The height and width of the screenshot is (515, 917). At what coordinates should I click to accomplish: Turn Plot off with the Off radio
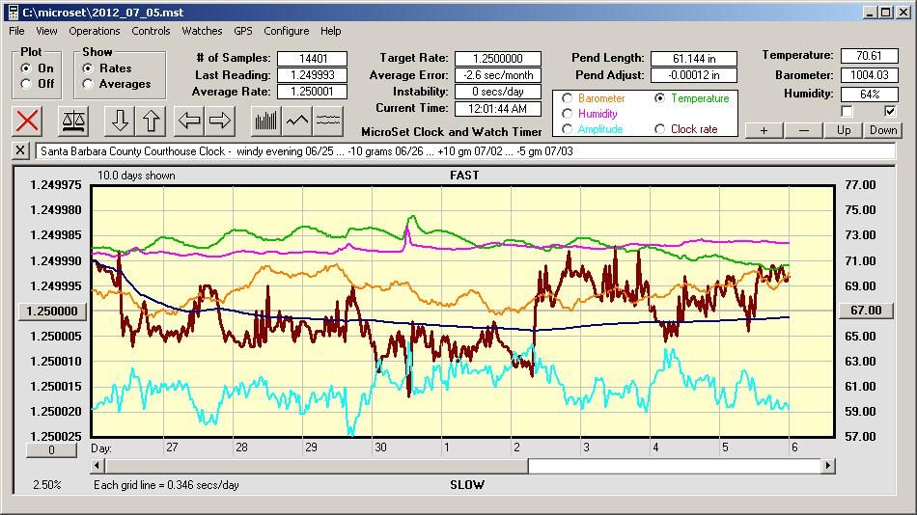[x=26, y=84]
